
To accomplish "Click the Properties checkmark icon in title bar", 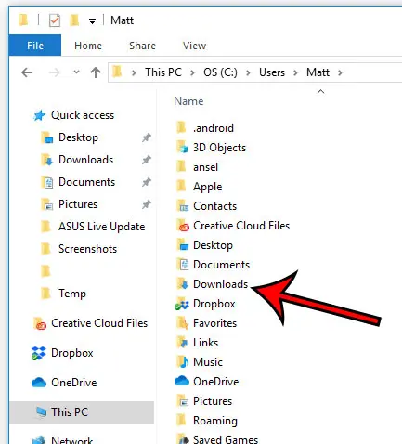I will coord(55,20).
